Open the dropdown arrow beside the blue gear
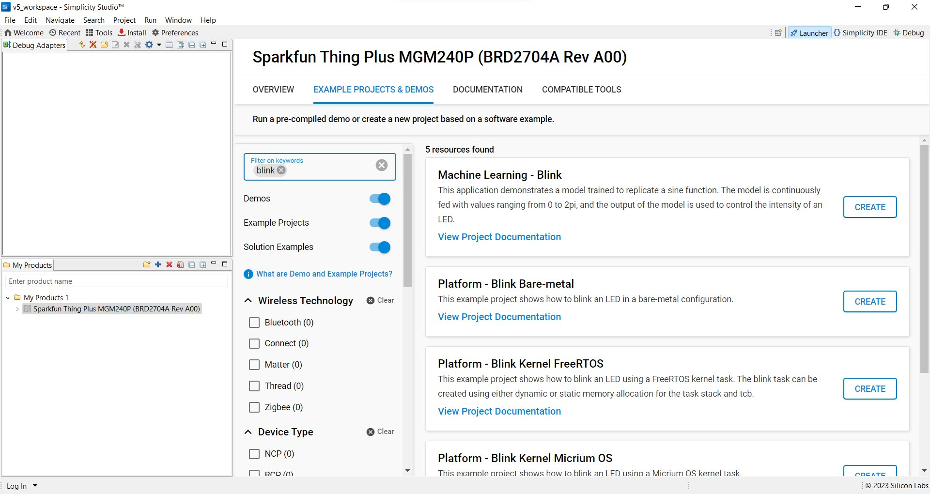 pyautogui.click(x=158, y=45)
